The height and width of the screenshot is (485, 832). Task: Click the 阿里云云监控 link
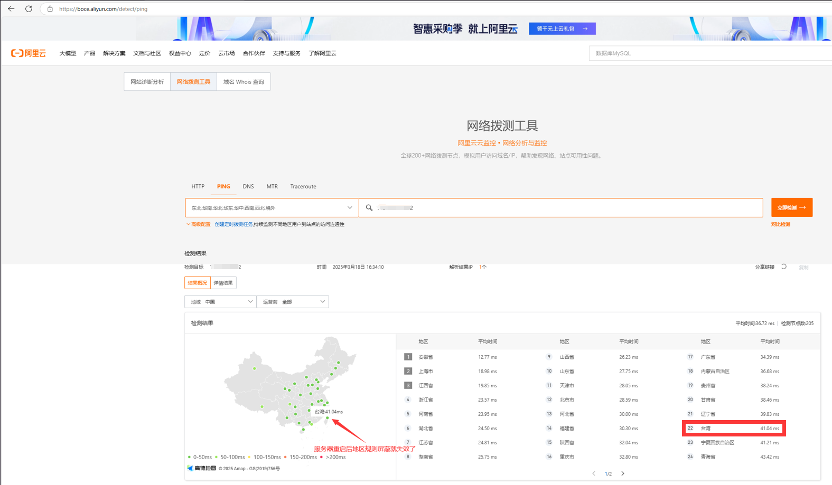point(476,143)
